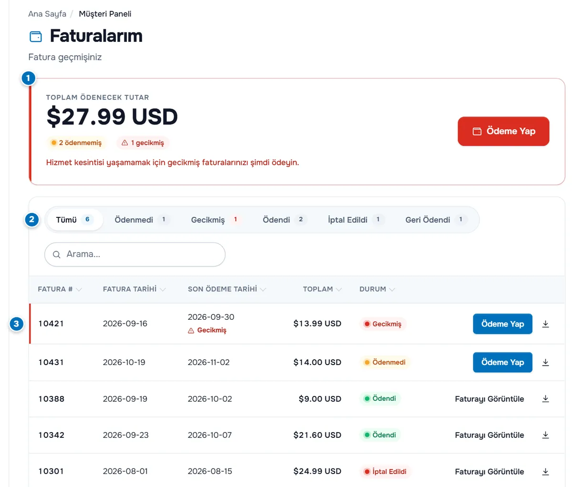
Task: Click the Ödenmedi status badge for invoice 10431
Action: point(385,363)
